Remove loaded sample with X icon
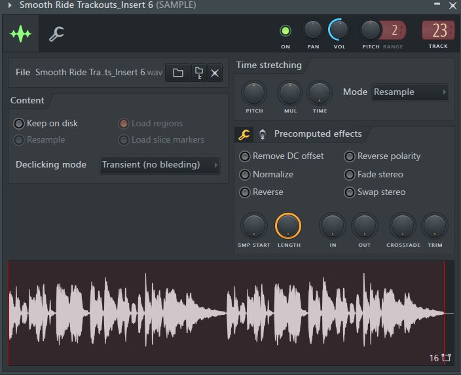The width and height of the screenshot is (461, 375). click(215, 73)
